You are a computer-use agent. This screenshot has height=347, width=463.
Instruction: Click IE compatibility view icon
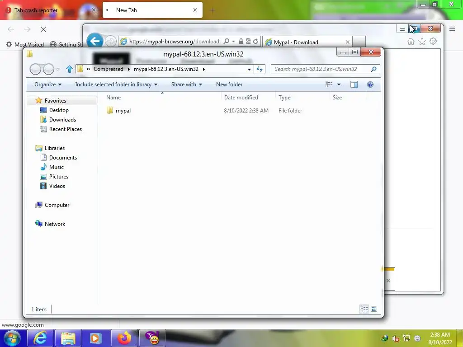pos(248,41)
